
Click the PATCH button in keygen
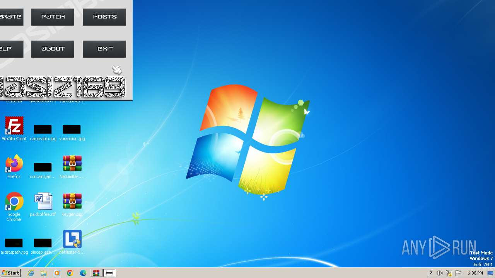click(x=53, y=17)
